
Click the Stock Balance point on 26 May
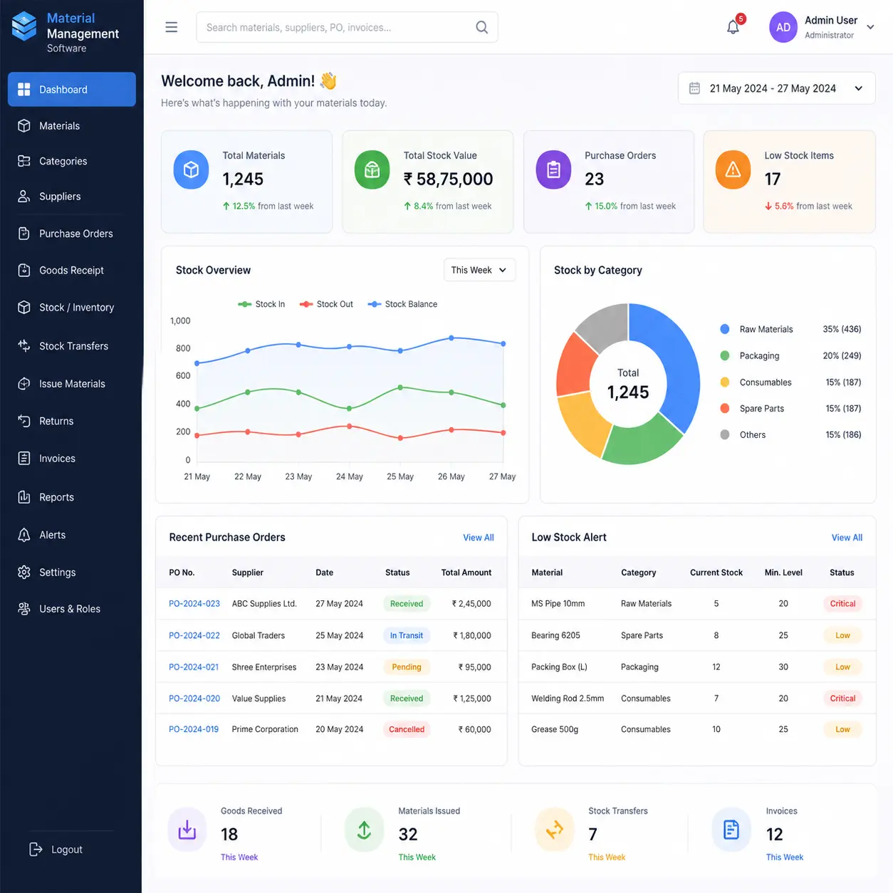coord(451,338)
